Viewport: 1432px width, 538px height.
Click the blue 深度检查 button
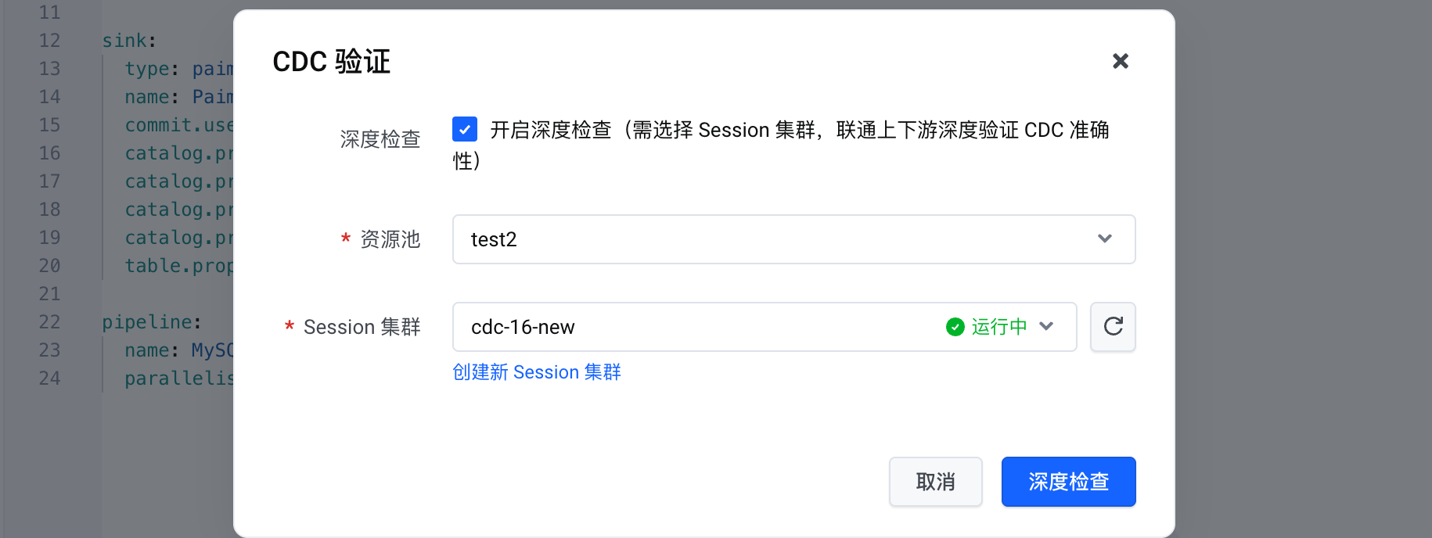pyautogui.click(x=1068, y=482)
